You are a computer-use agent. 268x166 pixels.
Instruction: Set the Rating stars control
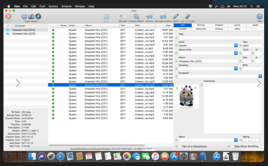point(251,140)
